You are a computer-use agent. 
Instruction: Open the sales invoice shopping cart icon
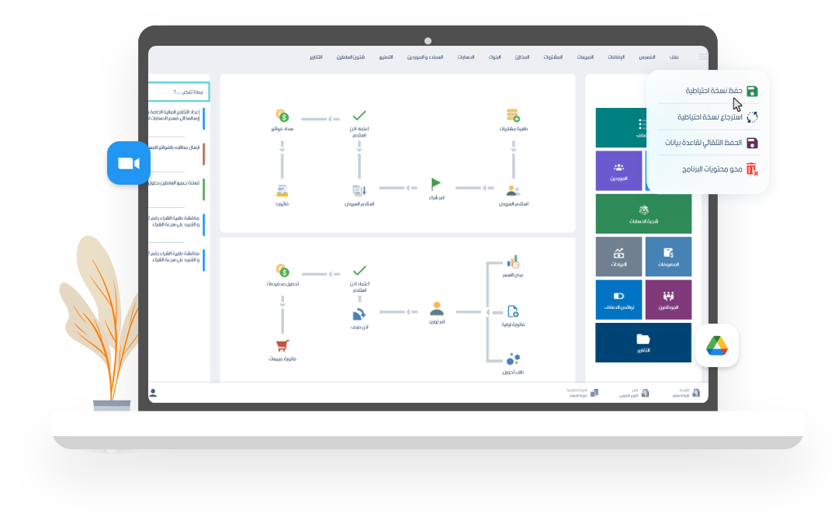point(282,346)
